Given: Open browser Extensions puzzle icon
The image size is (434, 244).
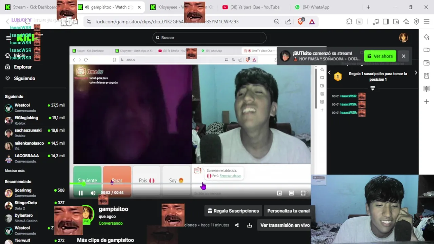Looking at the screenshot, I should 349,22.
